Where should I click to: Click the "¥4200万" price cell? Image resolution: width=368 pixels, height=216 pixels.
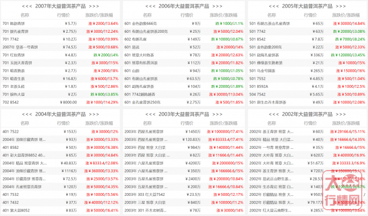point(193,163)
